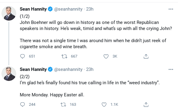Screen dimensions: 178x110
Task: Like the first tweet with 3K likes
Action: pos(106,56)
